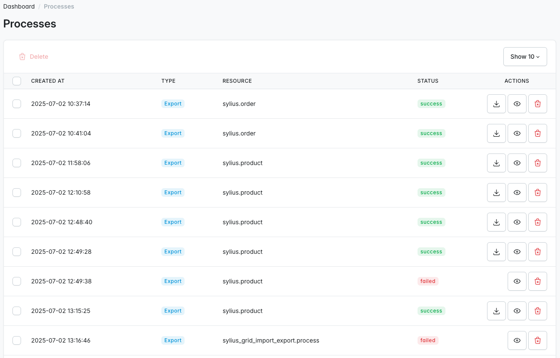Click the Created At column header
This screenshot has width=560, height=358.
coord(48,81)
